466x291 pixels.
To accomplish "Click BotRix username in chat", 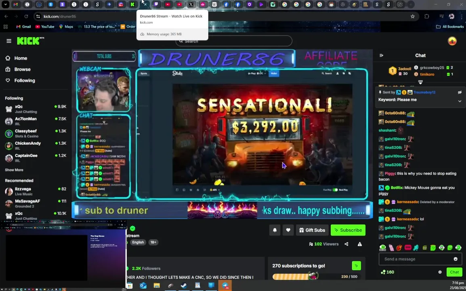I will (x=397, y=188).
